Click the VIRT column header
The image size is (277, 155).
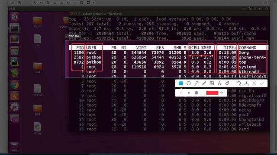click(141, 48)
